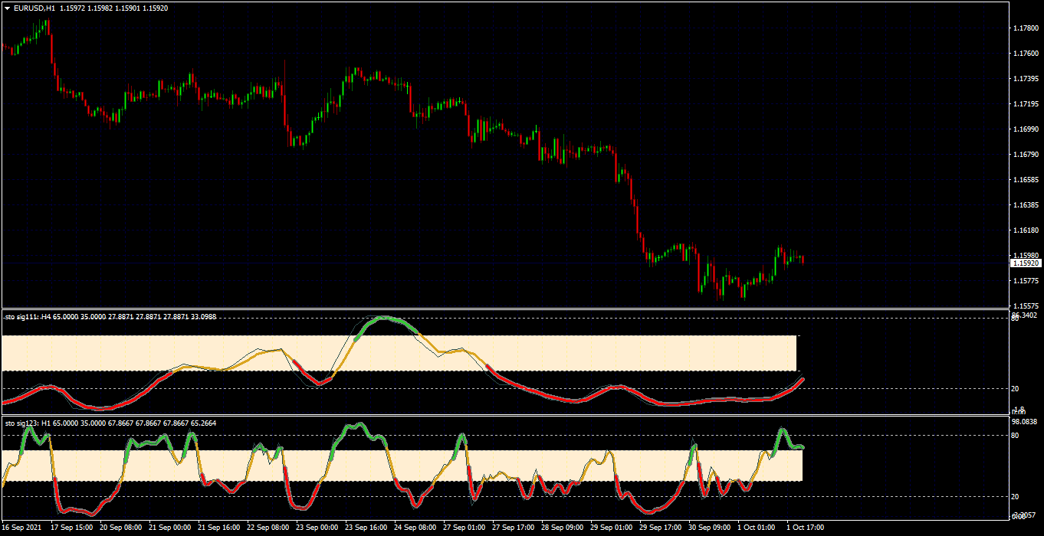
Task: Click the 1.16180 price scale label
Action: click(x=1026, y=230)
